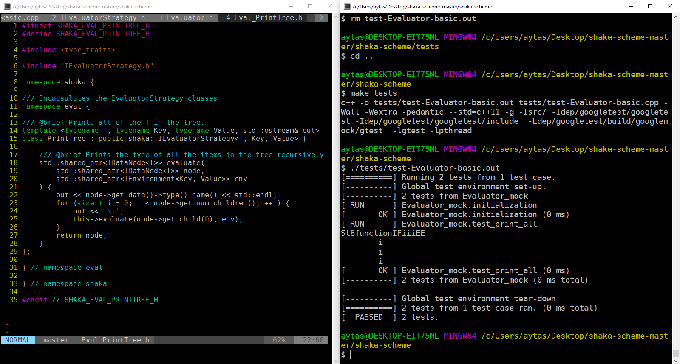Switch to the asic.cpp vim tab

pyautogui.click(x=20, y=17)
